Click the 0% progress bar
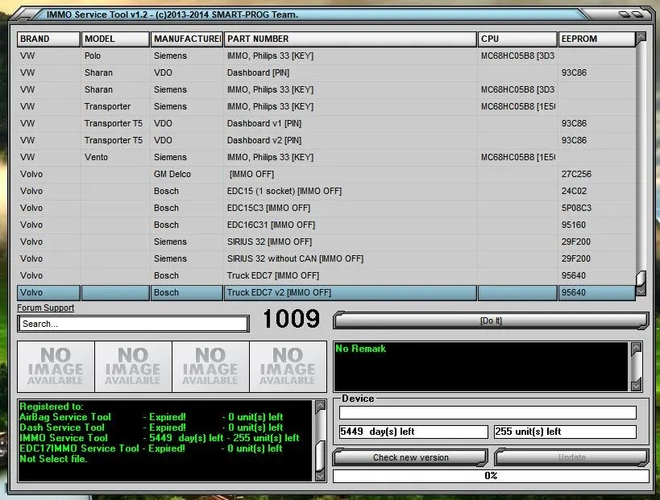Viewport: 660px width, 500px height. point(490,476)
